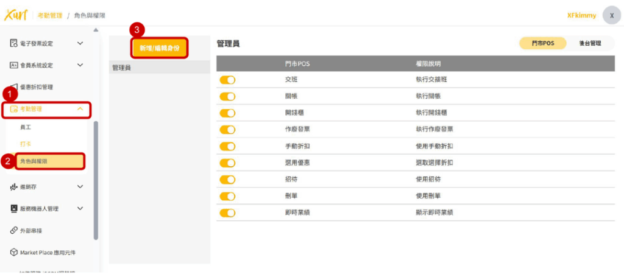Disable the 作廢發票 permission toggle
The width and height of the screenshot is (624, 277).
[x=227, y=129]
